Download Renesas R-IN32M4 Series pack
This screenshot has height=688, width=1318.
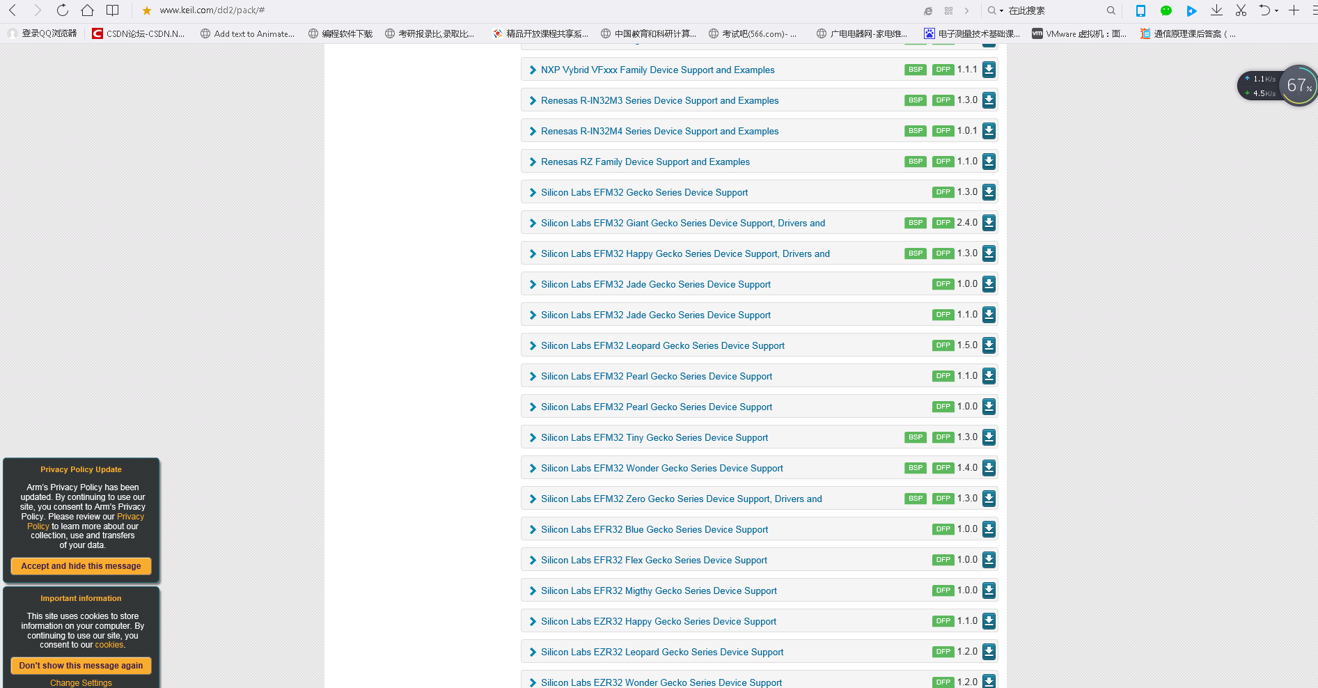click(989, 131)
